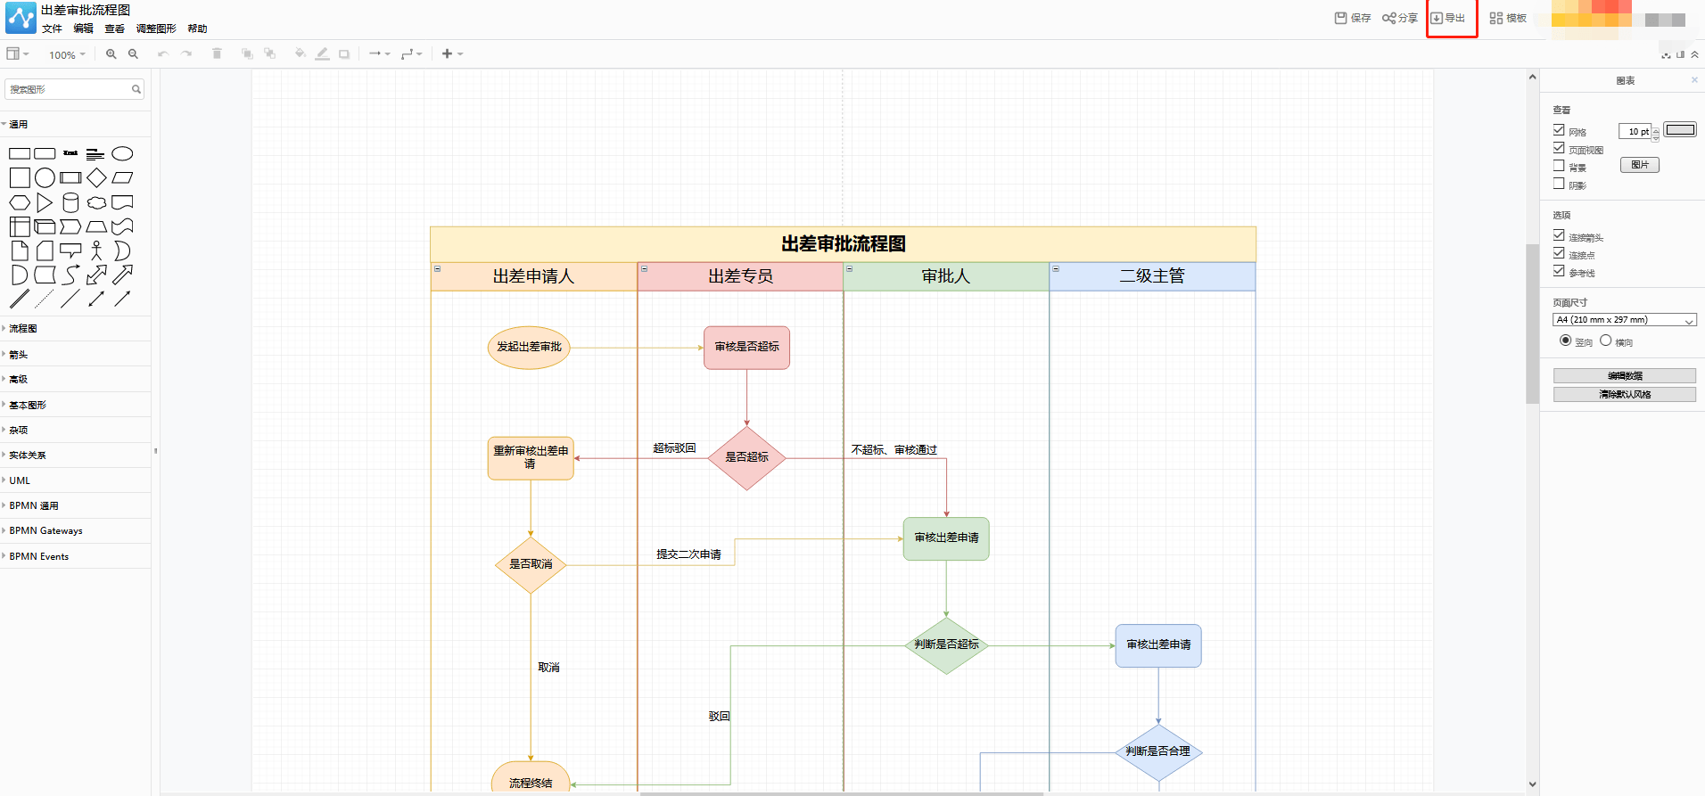Open the 查看 menu
The image size is (1705, 796).
coord(114,29)
